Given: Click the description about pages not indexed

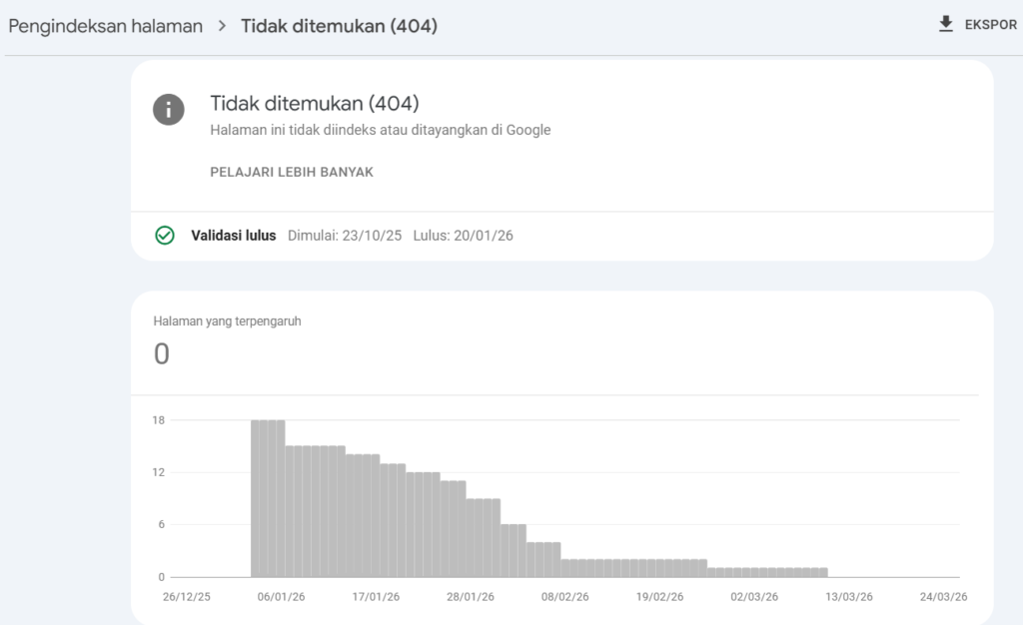Looking at the screenshot, I should pos(381,130).
